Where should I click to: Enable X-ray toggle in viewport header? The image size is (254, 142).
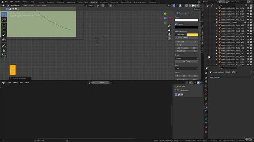pyautogui.click(x=187, y=6)
